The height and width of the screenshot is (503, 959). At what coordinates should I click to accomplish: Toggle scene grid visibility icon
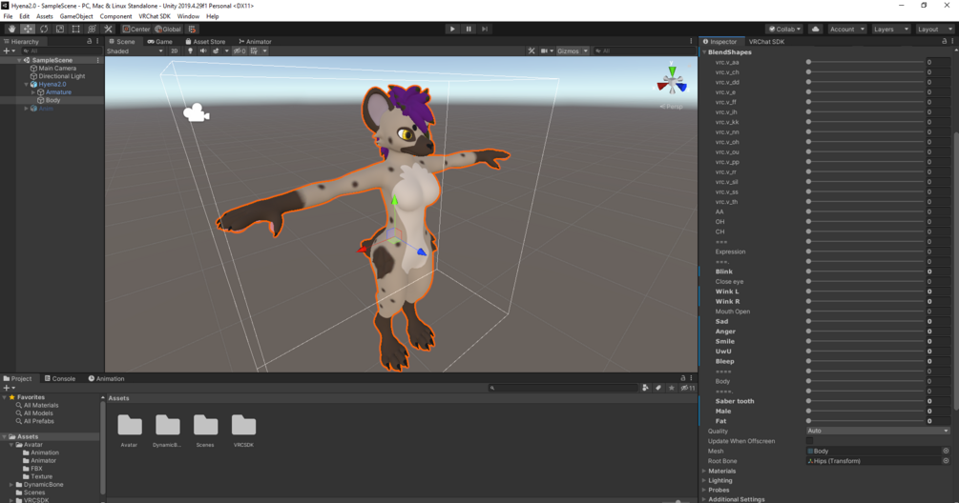[254, 50]
